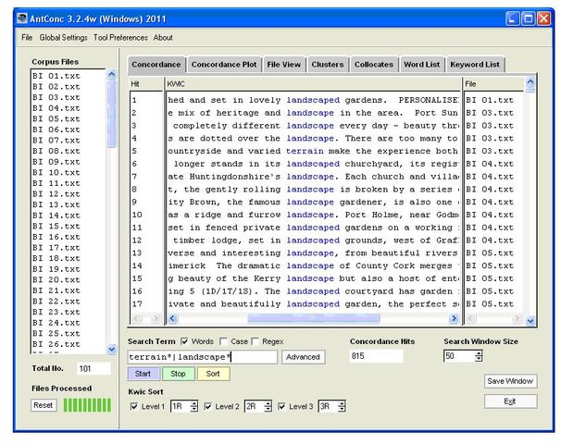
Task: Switch to the File View tab
Action: [283, 65]
